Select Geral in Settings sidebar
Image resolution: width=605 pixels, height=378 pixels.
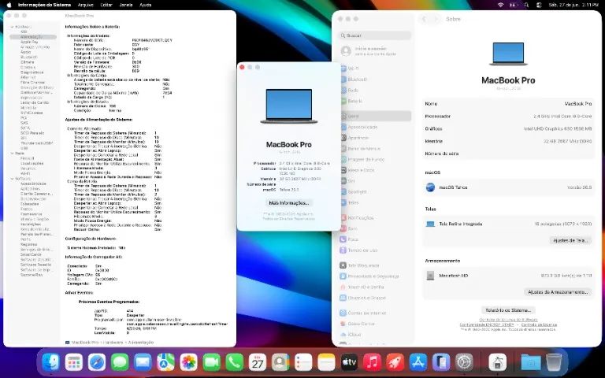coord(375,116)
